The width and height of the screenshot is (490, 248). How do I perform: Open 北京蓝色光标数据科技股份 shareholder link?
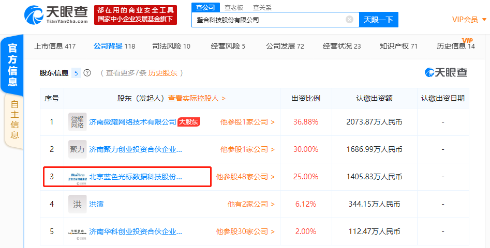[136, 177]
